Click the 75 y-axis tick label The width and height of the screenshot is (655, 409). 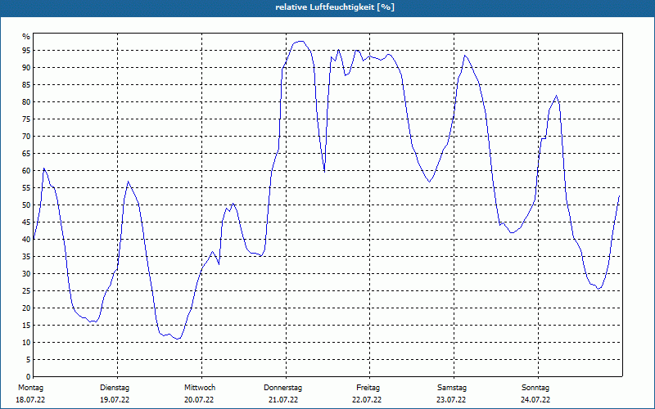point(26,119)
